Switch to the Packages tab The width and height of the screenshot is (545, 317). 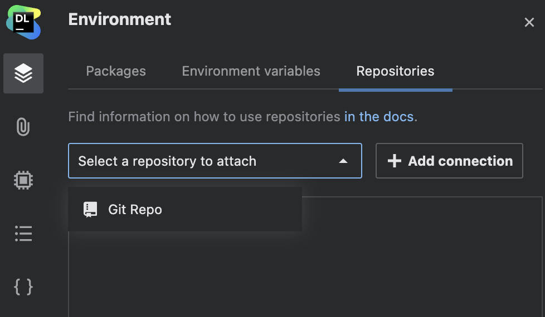[116, 71]
